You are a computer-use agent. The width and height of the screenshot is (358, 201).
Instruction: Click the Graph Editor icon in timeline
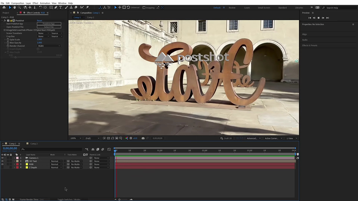click(109, 149)
